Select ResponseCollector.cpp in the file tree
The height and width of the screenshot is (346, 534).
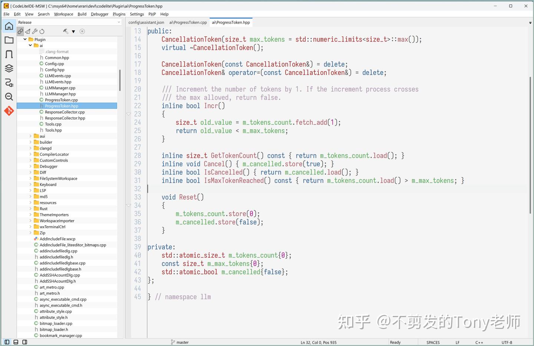(65, 112)
